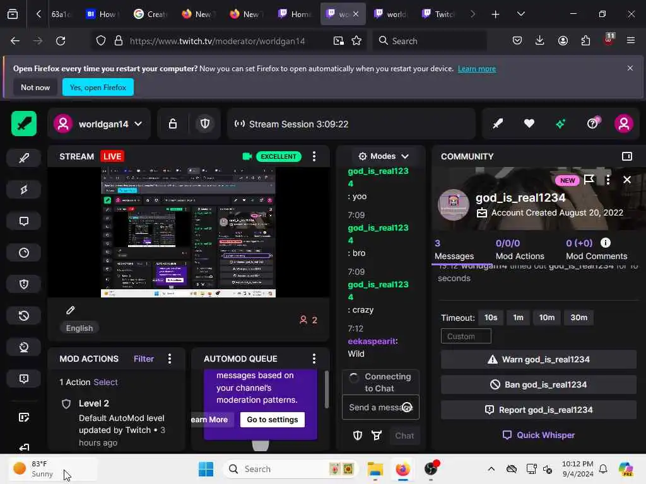Viewport: 646px width, 484px height.
Task: Click the shield icon in left sidebar
Action: click(24, 284)
